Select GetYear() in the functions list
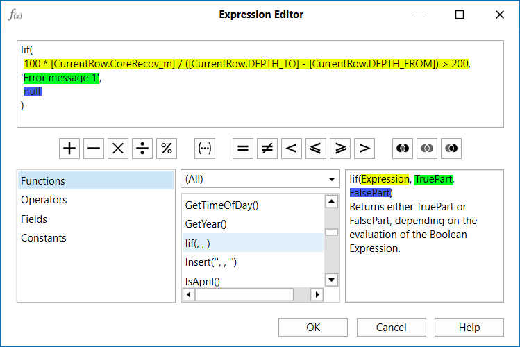 click(206, 224)
